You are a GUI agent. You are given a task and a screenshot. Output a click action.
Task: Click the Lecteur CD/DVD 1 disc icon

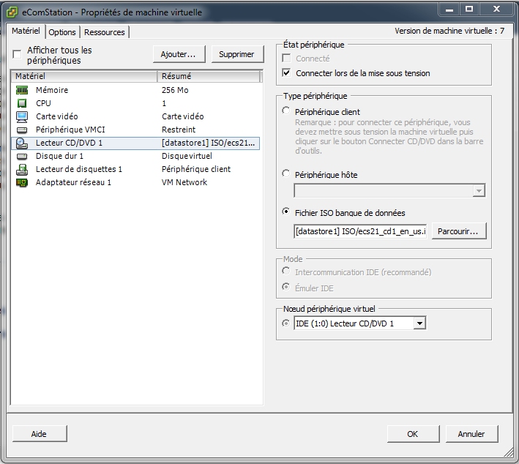22,143
